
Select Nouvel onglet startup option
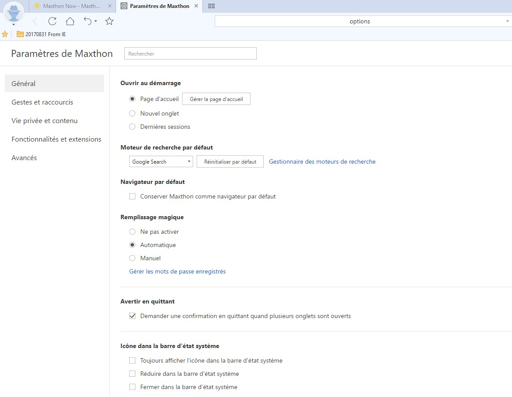(132, 113)
